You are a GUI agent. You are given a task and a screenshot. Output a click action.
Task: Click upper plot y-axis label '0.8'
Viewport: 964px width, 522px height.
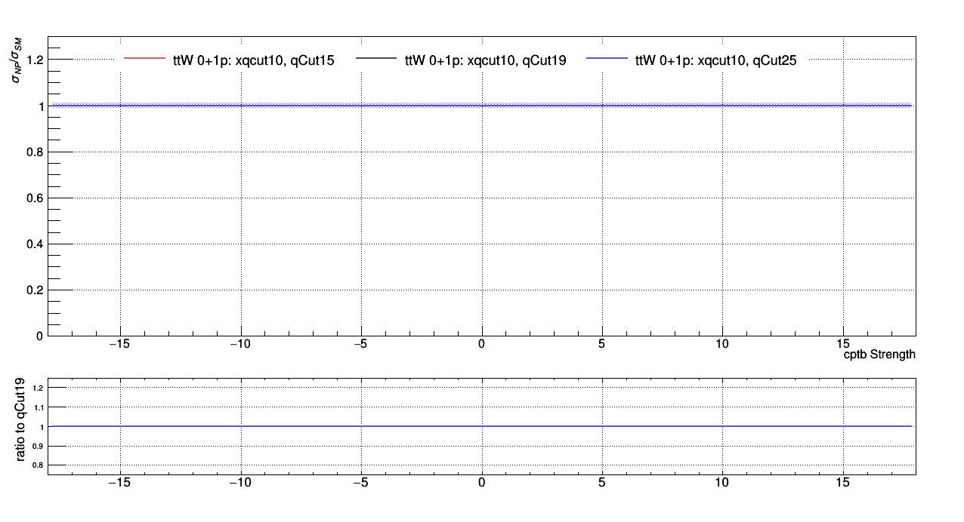(33, 152)
